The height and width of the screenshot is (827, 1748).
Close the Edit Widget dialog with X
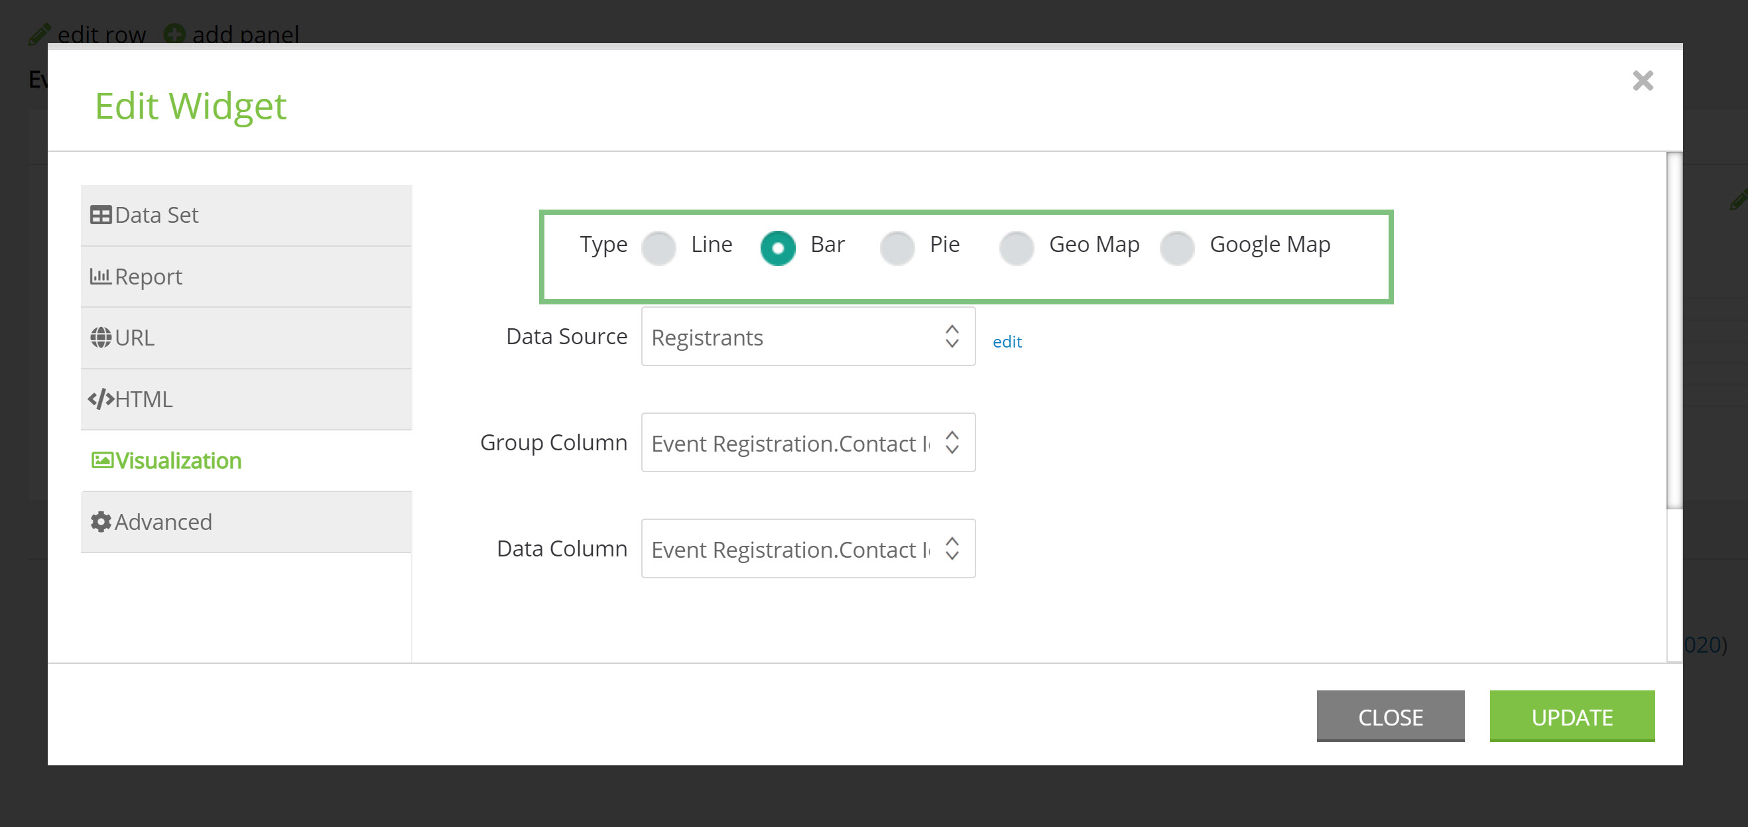[1643, 81]
